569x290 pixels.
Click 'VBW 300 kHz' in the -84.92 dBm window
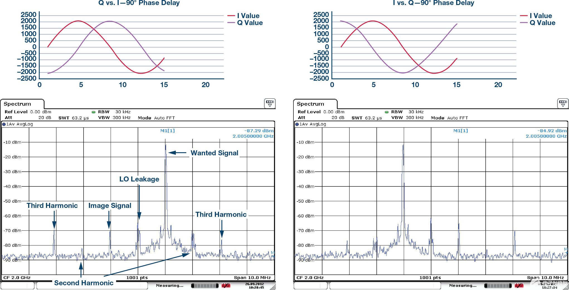(407, 118)
